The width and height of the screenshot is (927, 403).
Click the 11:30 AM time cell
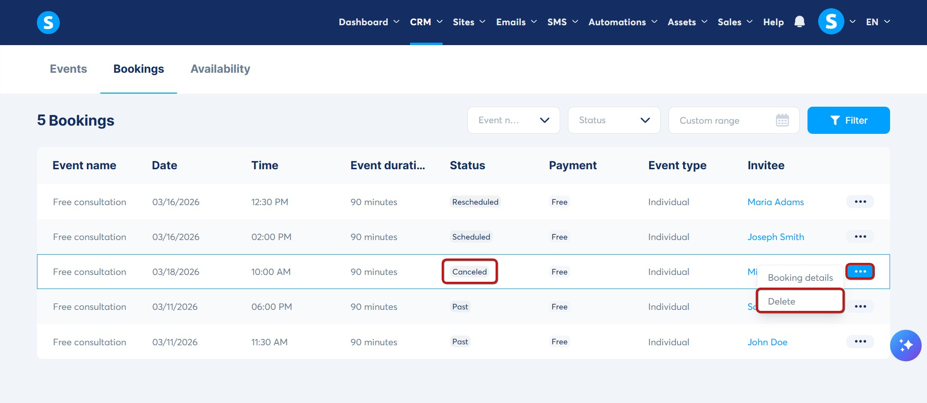(x=269, y=342)
